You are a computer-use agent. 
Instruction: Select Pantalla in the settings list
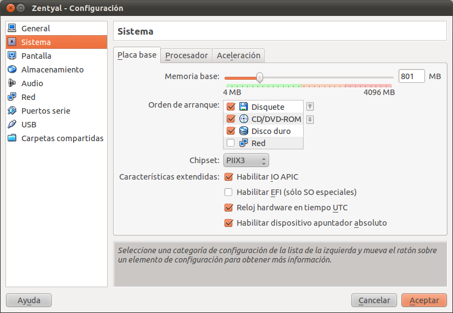pyautogui.click(x=57, y=56)
